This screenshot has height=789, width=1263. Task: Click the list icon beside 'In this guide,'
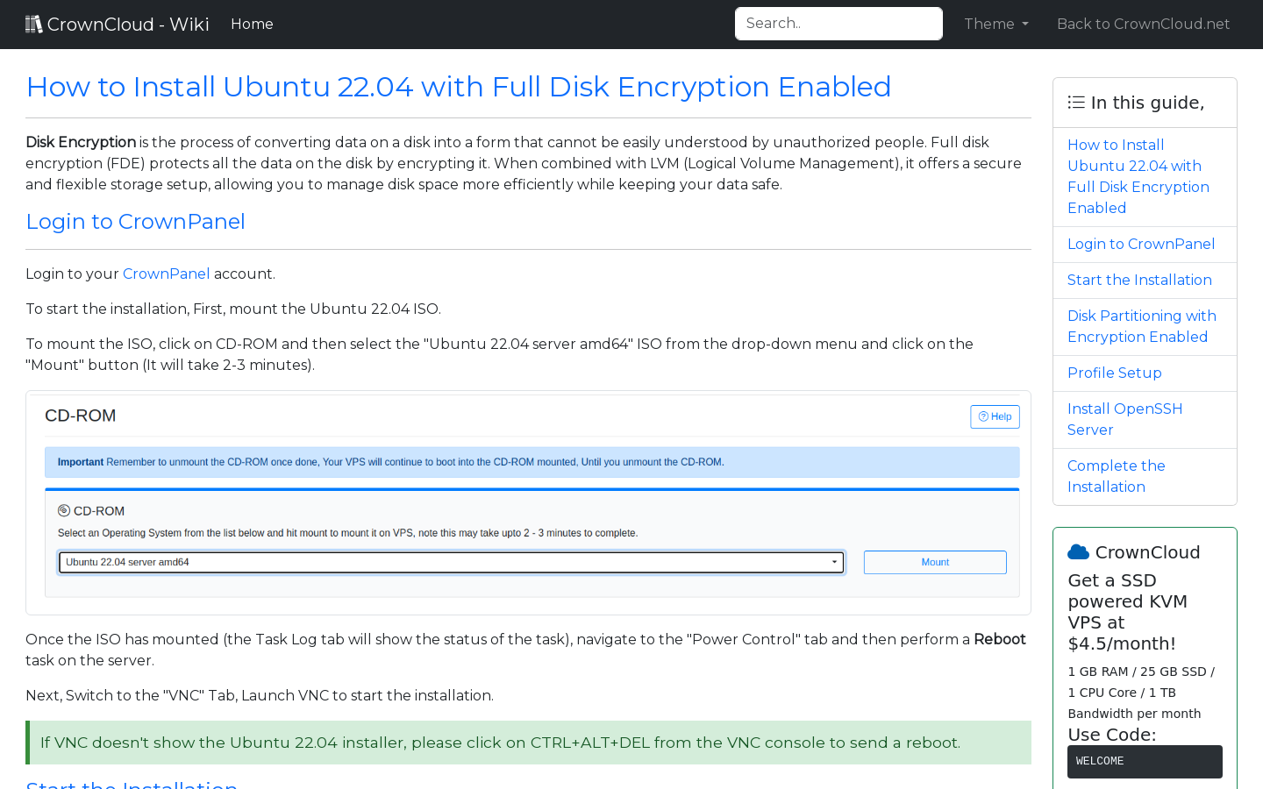pos(1075,102)
